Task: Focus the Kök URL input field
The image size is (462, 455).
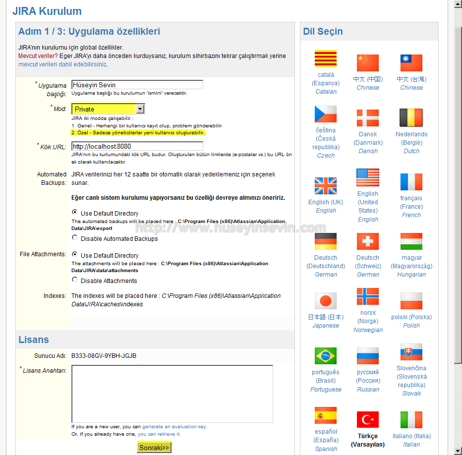Action: coord(137,146)
